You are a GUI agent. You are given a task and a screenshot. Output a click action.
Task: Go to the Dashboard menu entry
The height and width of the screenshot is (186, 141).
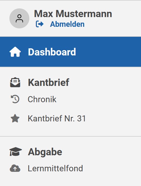(x=70, y=52)
